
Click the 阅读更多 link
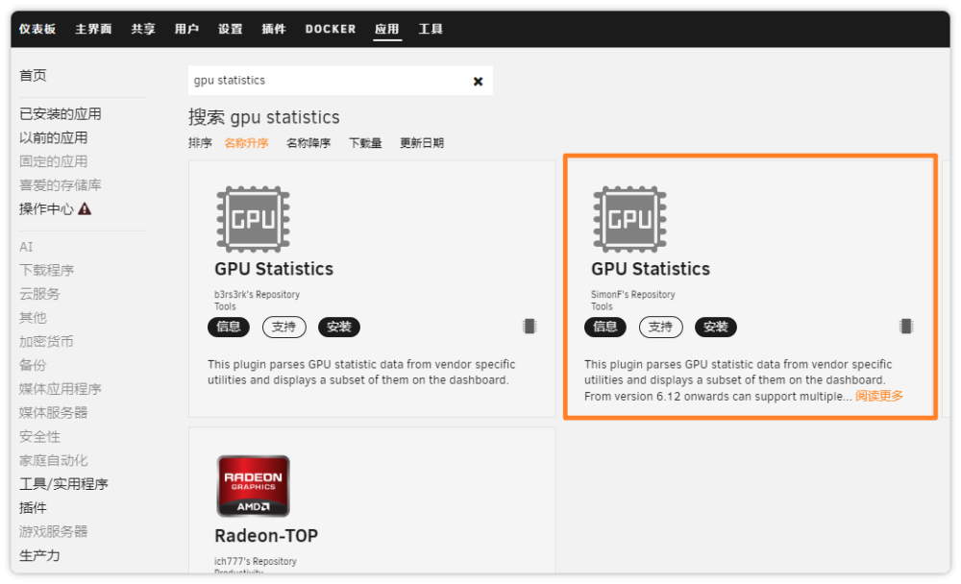point(879,396)
